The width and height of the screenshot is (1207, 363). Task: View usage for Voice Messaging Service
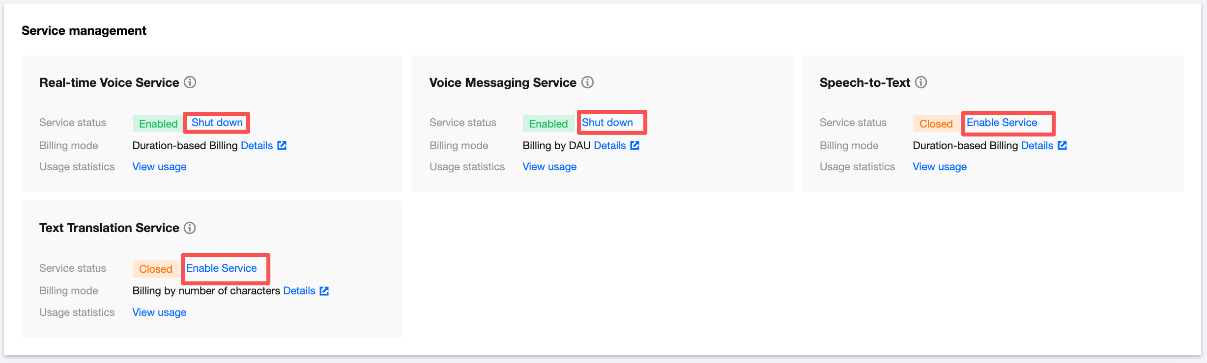(549, 167)
